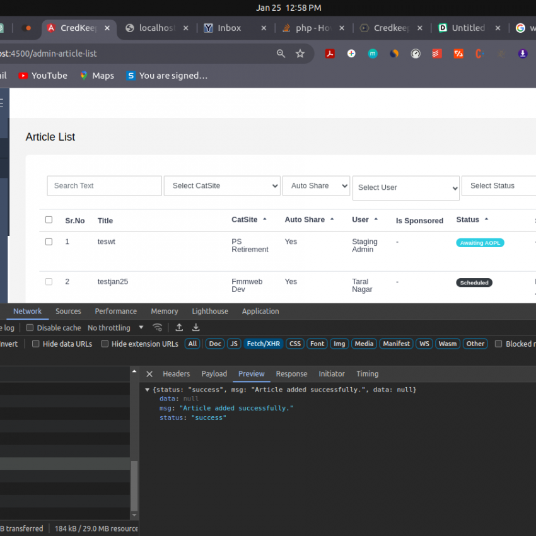This screenshot has width=536, height=536.
Task: Open the Sources DevTools panel
Action: 68,311
